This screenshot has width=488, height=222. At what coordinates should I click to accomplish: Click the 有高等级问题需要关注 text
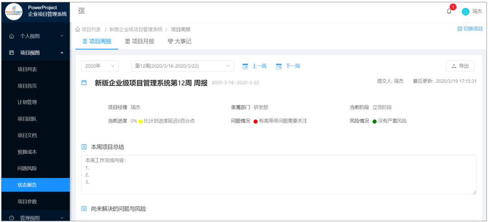(283, 121)
